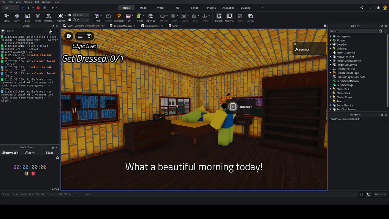This screenshot has height=219, width=389.
Task: Insert a new Script
Action: coord(139,16)
